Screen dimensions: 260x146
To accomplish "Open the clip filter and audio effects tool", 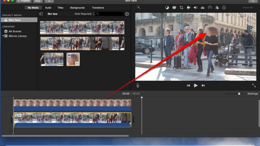I will 217,8.
